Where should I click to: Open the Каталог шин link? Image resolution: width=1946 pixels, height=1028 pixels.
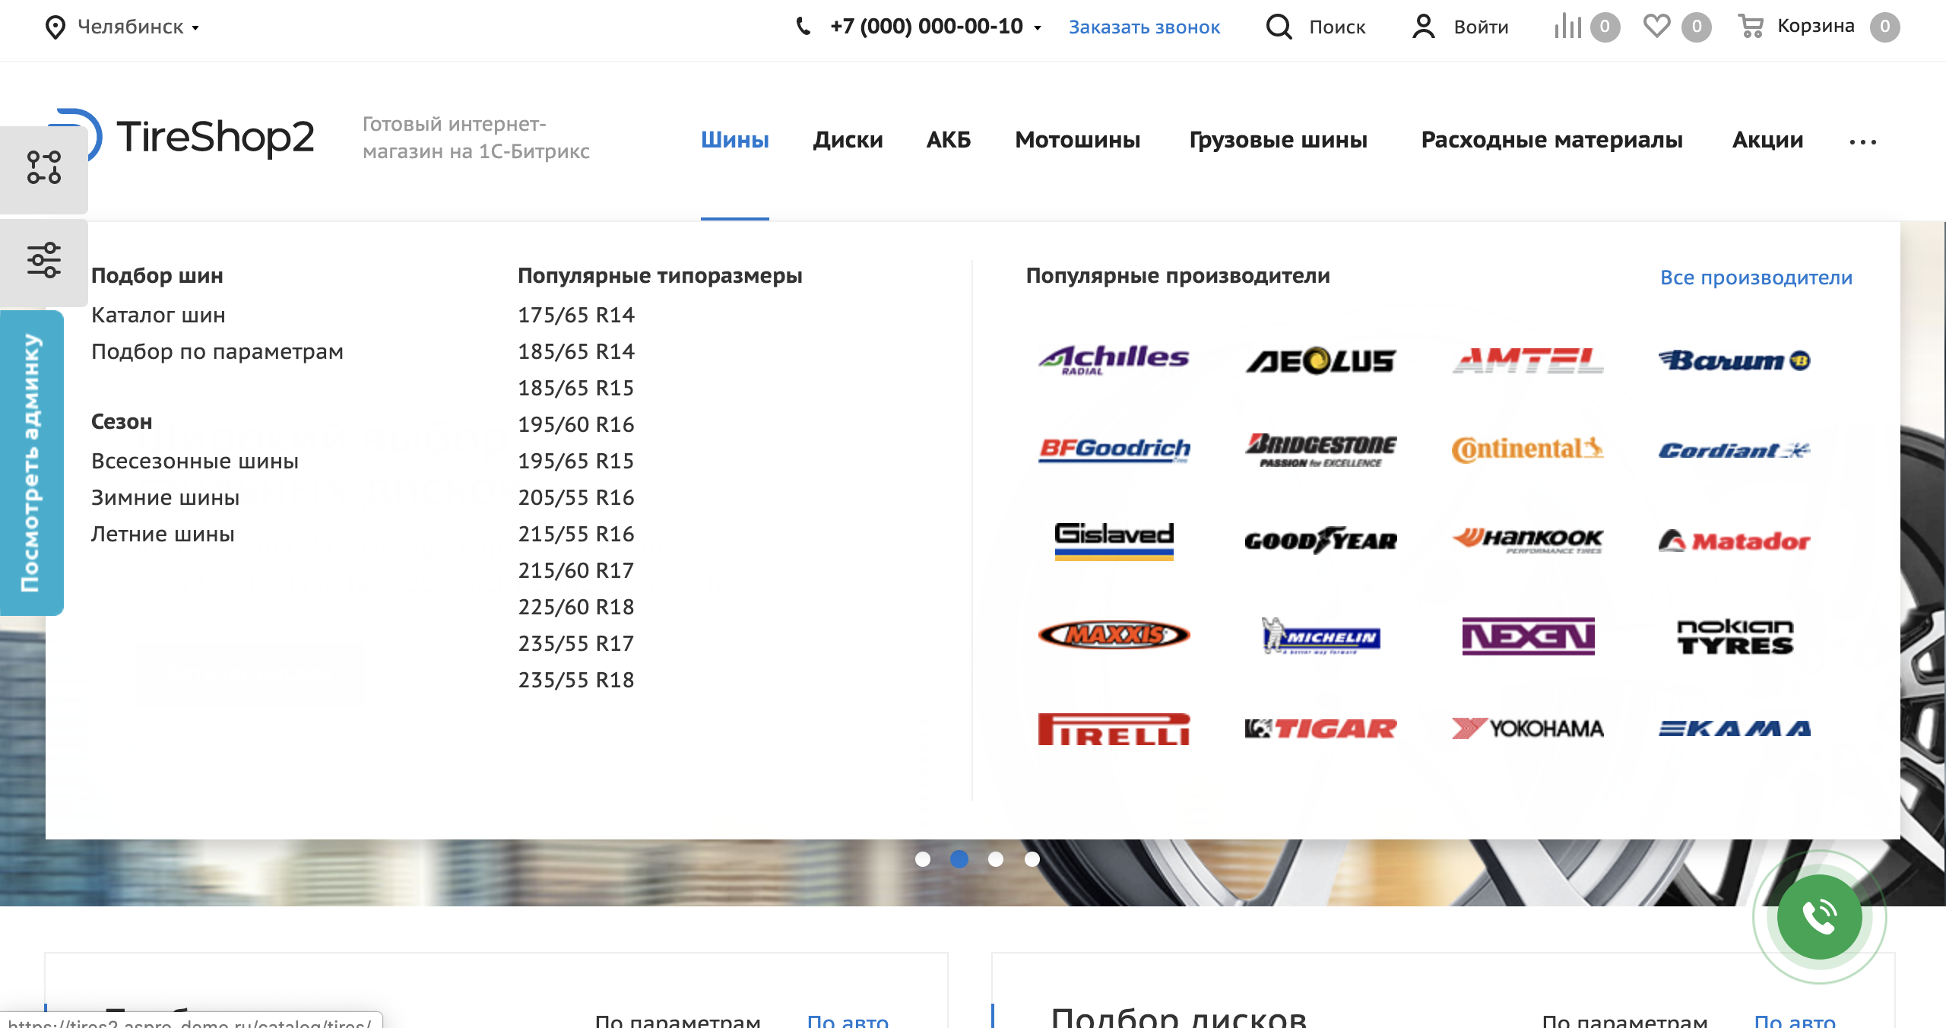point(158,316)
